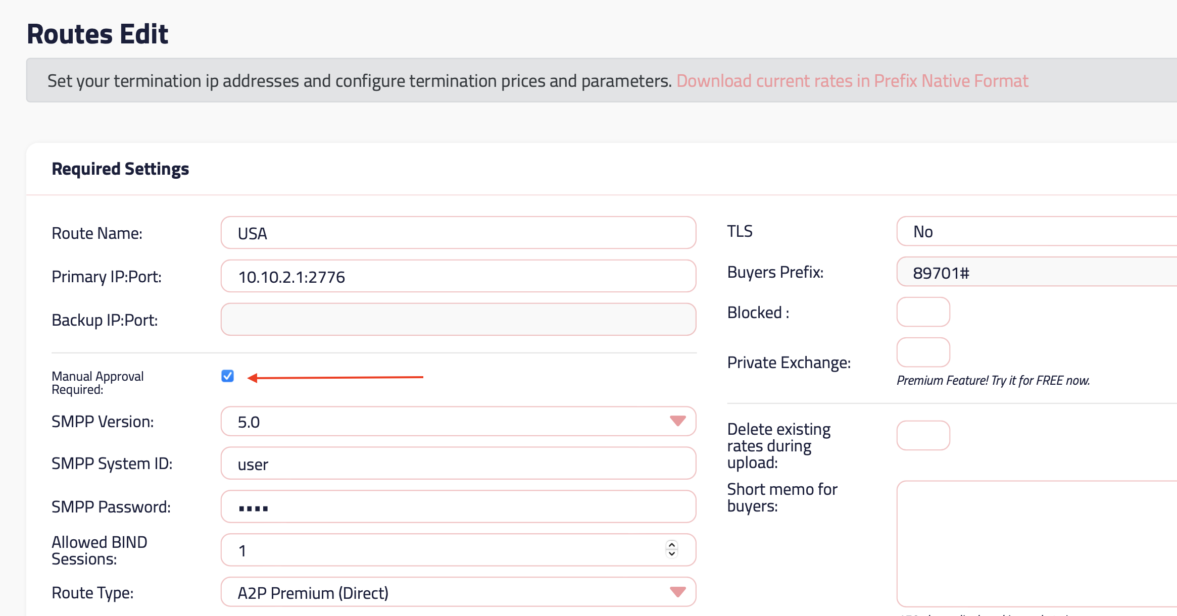Download current rates in Prefix Native Format

click(852, 81)
